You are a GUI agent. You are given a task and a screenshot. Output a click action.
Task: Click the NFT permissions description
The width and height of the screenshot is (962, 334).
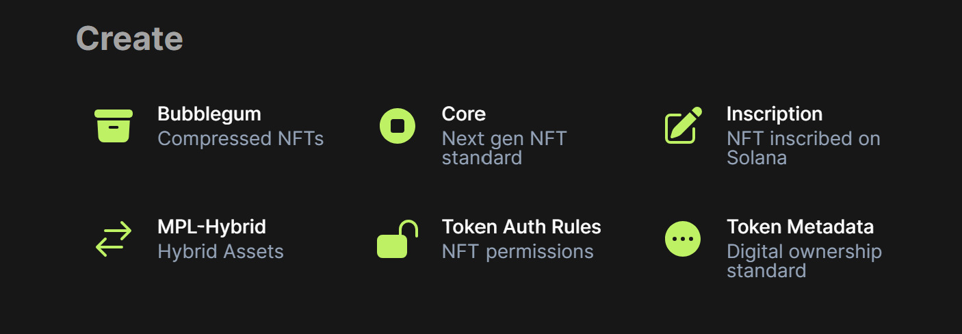click(x=517, y=252)
